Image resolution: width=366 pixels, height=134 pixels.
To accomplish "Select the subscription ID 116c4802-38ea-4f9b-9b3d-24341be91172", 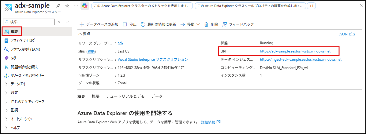I will (x=151, y=68).
